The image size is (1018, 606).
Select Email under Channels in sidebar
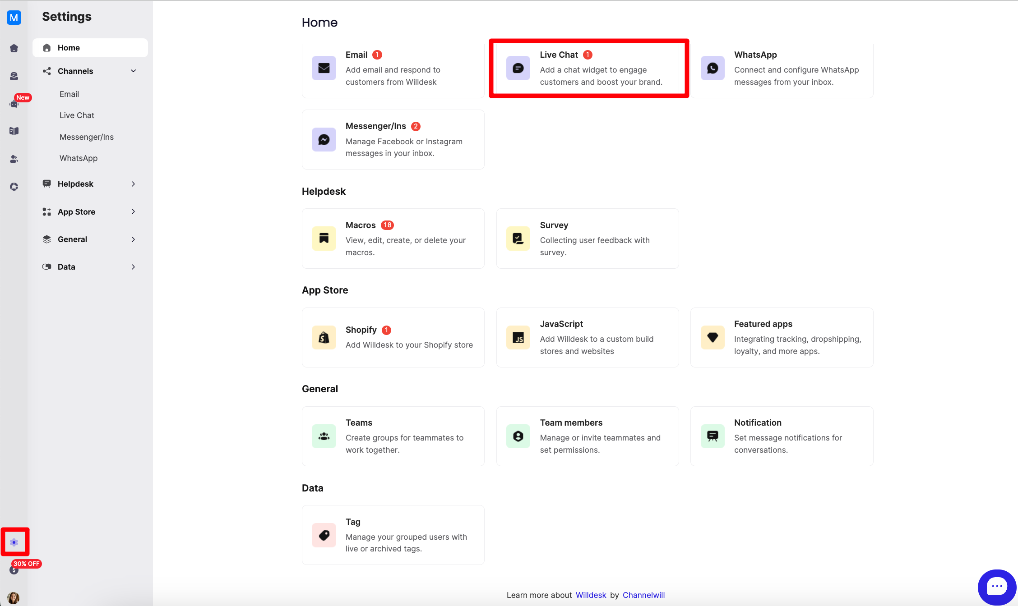(69, 94)
